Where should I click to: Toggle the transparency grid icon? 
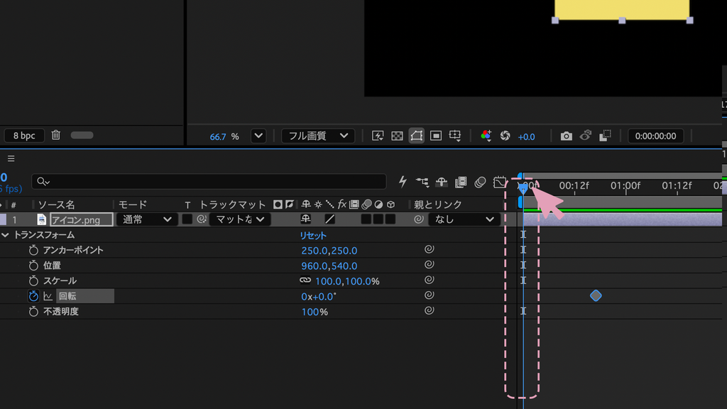click(397, 136)
